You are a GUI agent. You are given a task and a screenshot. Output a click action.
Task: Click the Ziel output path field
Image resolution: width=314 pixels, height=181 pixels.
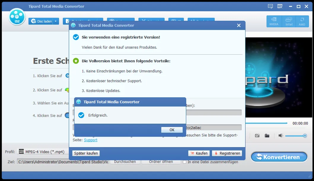tap(63, 162)
